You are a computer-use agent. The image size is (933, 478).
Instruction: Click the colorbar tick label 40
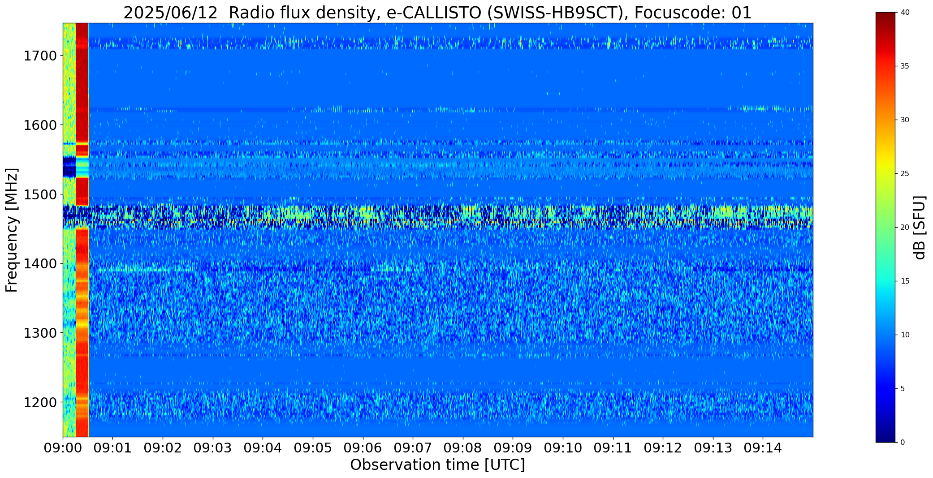click(x=905, y=13)
